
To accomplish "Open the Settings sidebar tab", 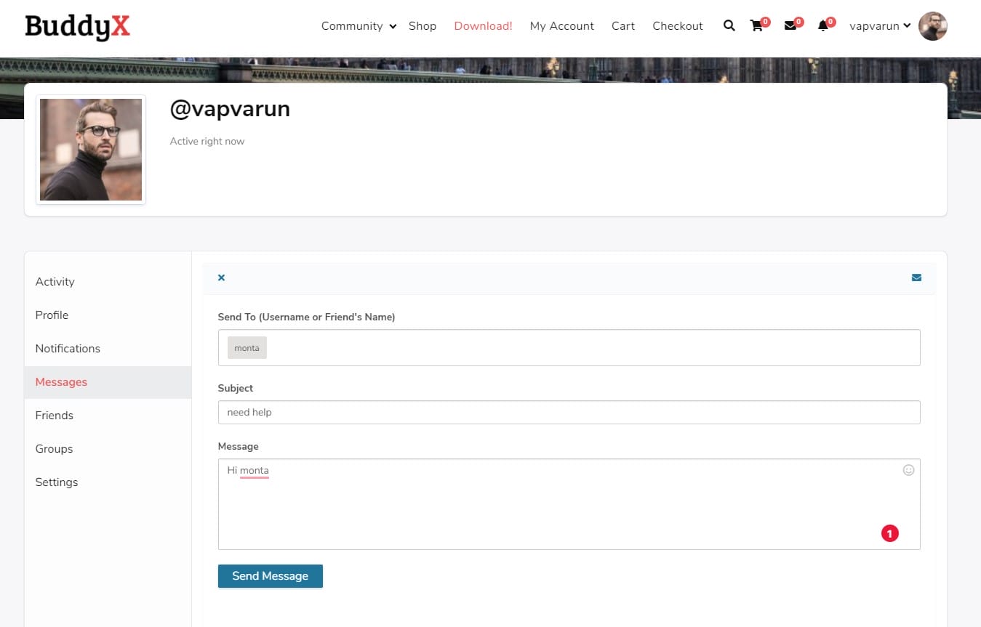I will pyautogui.click(x=57, y=482).
